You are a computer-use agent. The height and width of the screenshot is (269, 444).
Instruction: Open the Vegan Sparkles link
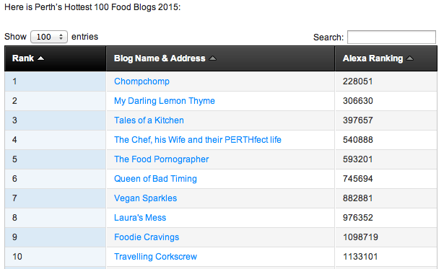[146, 198]
